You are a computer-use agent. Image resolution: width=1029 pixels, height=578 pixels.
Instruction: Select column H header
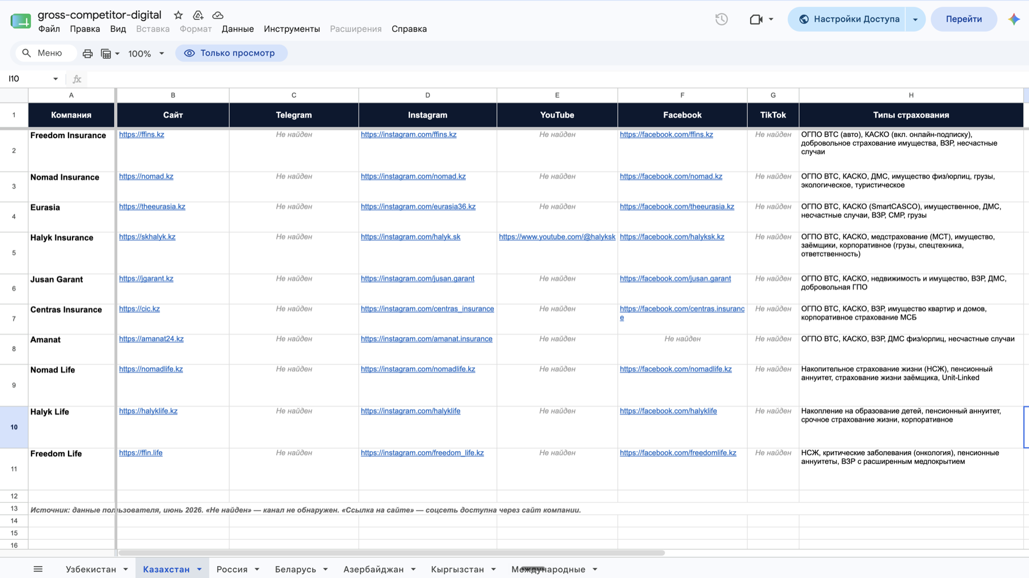pos(911,95)
